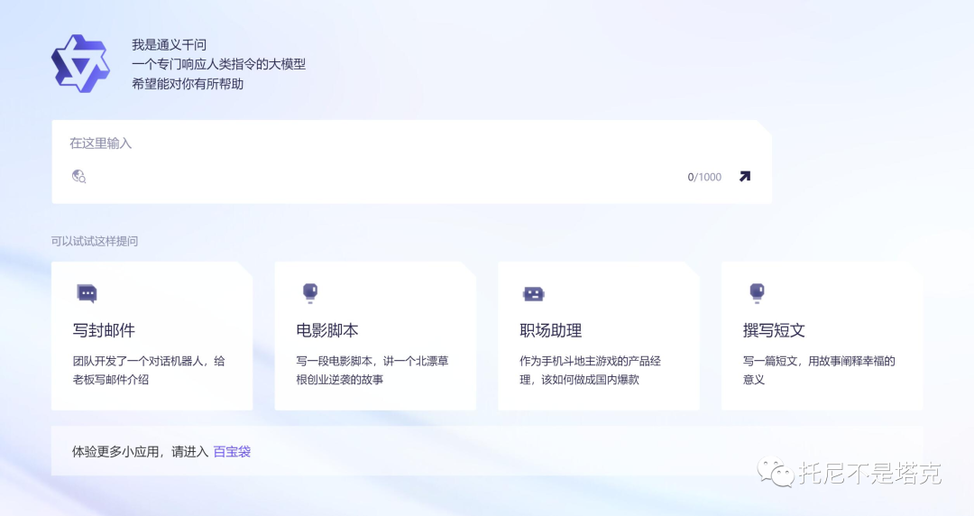
Task: Select the 撰写短文 card title
Action: coord(774,330)
